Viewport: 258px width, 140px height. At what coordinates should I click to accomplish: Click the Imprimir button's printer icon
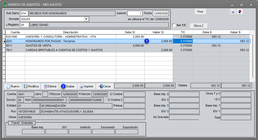[x=81, y=87]
